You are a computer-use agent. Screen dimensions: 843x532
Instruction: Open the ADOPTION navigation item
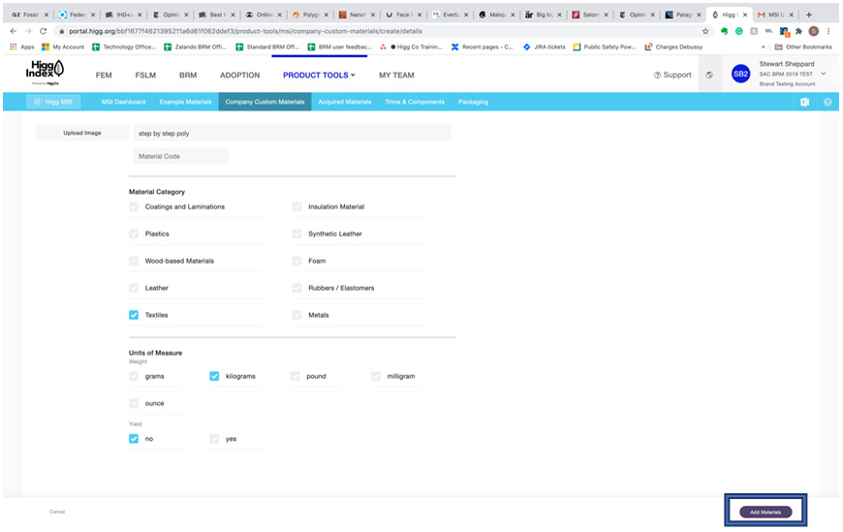239,76
